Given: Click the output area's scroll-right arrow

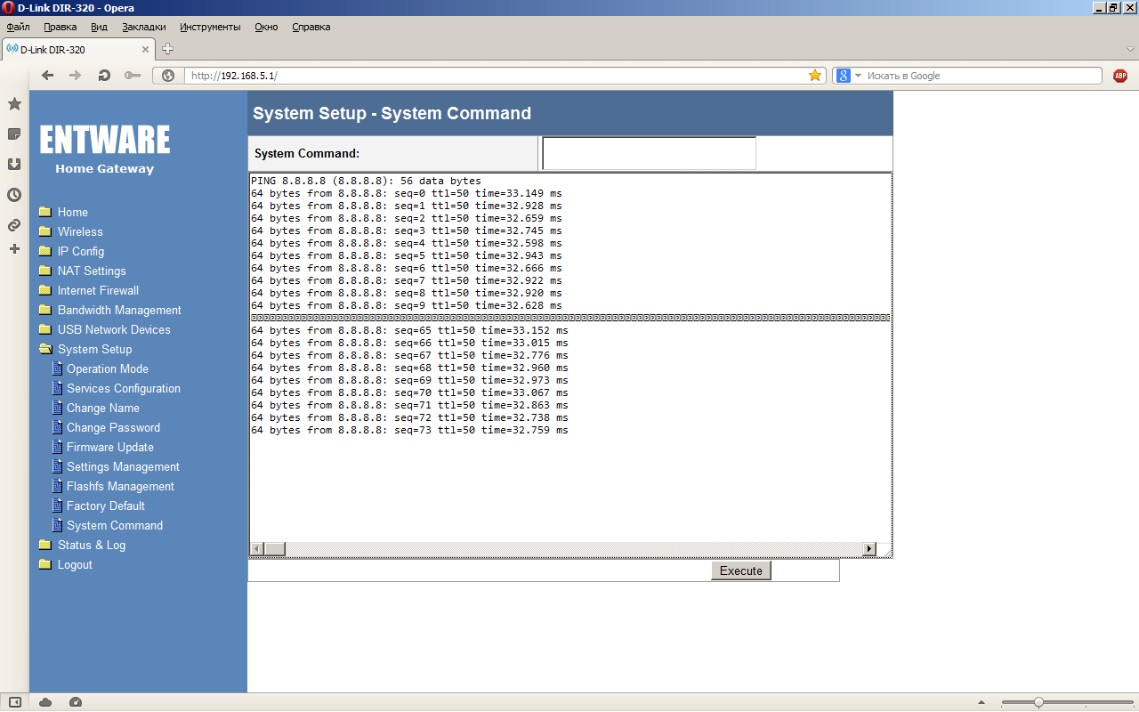Looking at the screenshot, I should point(870,549).
